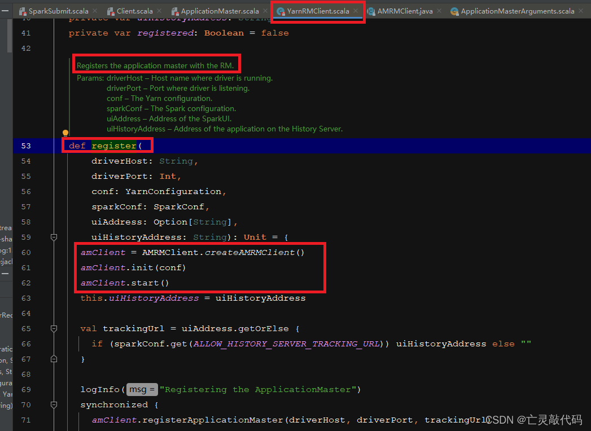Collapse the register method at line 59
This screenshot has width=591, height=431.
click(54, 237)
